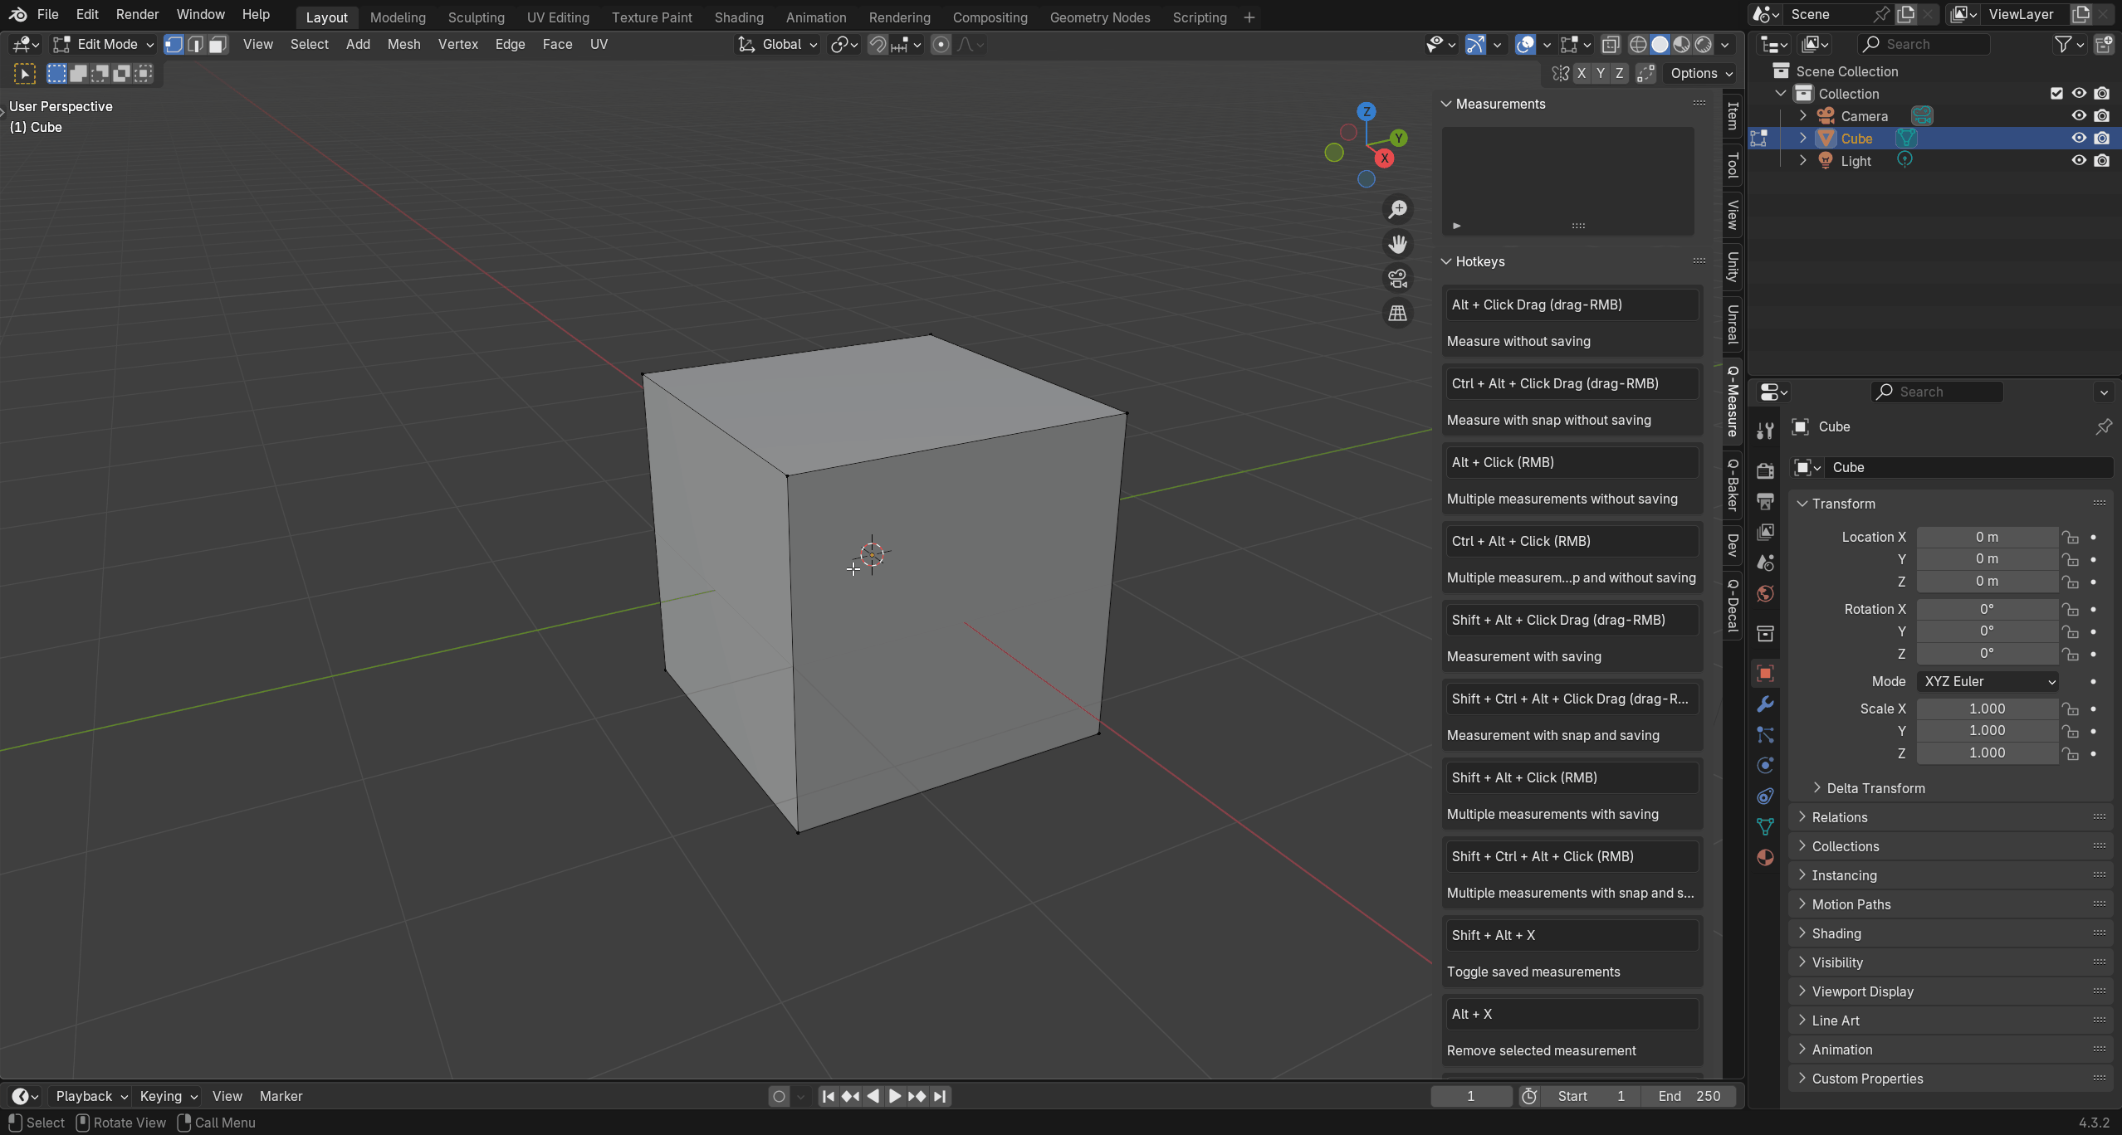The width and height of the screenshot is (2122, 1135).
Task: Click the zoom view magnifier icon
Action: 1398,209
